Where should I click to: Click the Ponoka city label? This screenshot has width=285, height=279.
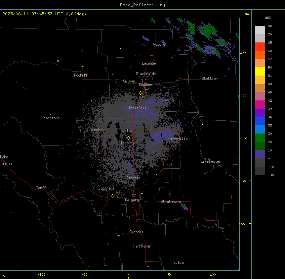tap(159, 45)
